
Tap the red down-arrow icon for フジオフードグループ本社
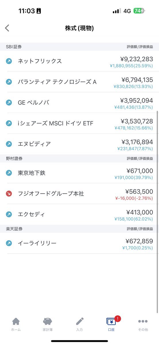pos(9,193)
